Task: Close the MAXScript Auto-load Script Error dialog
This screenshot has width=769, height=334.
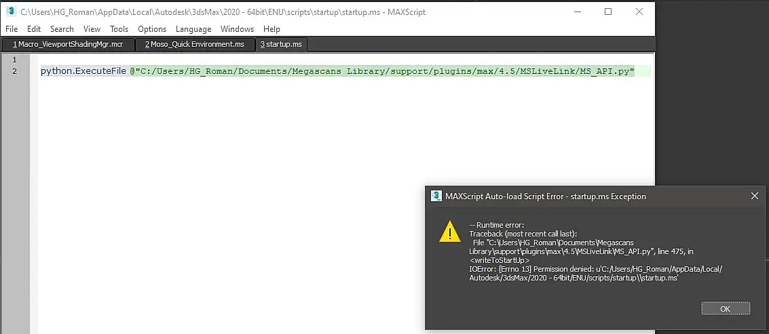Action: (x=755, y=196)
